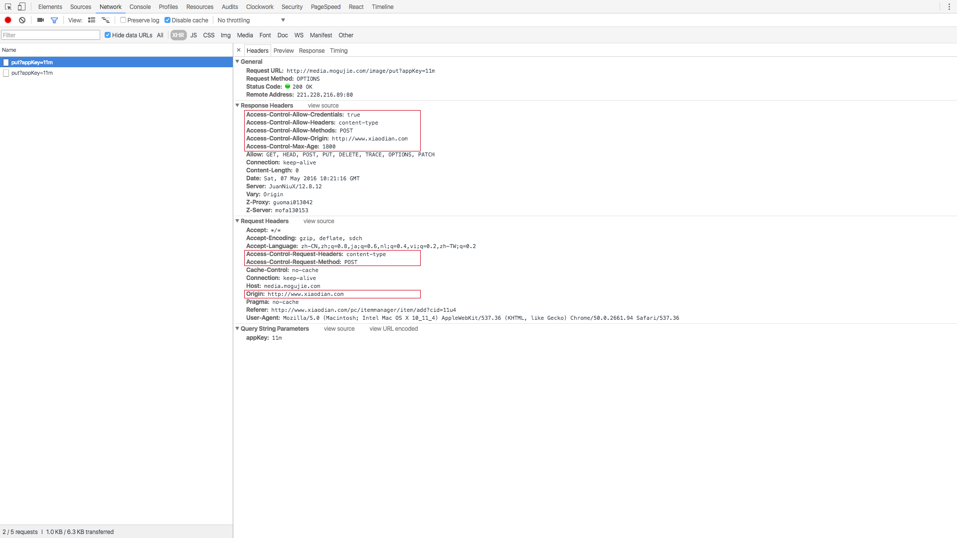Viewport: 957px width, 538px height.
Task: Close the request details pane
Action: [x=239, y=50]
